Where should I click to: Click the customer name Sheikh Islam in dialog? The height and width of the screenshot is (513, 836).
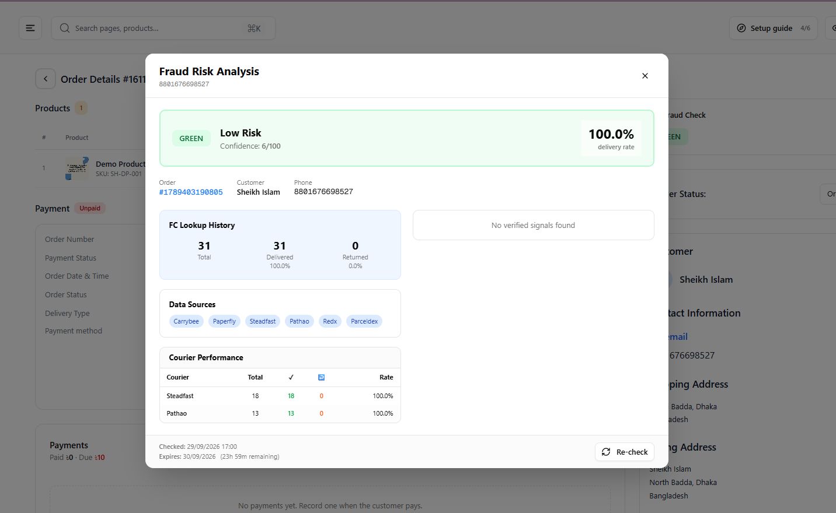click(x=259, y=192)
